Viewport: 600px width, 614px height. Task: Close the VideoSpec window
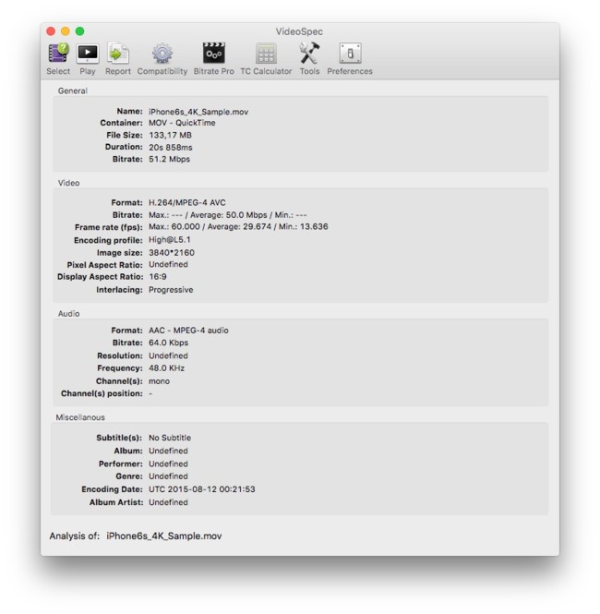pos(51,31)
